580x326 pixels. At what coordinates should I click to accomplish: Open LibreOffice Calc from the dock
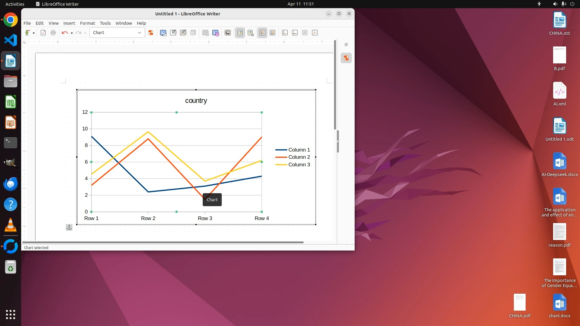click(11, 102)
